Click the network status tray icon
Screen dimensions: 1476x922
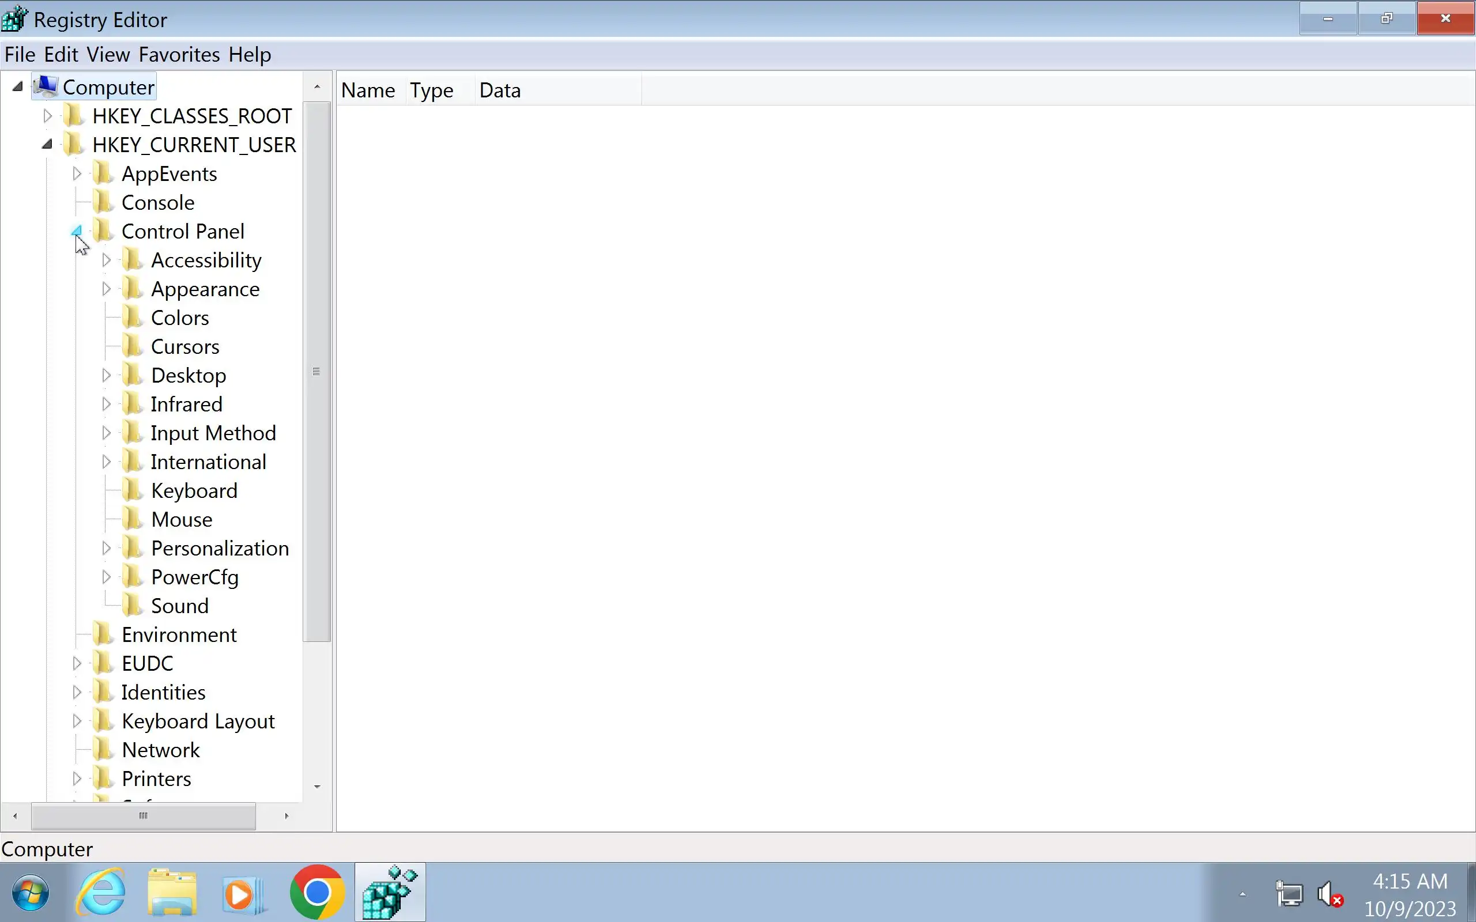point(1289,894)
